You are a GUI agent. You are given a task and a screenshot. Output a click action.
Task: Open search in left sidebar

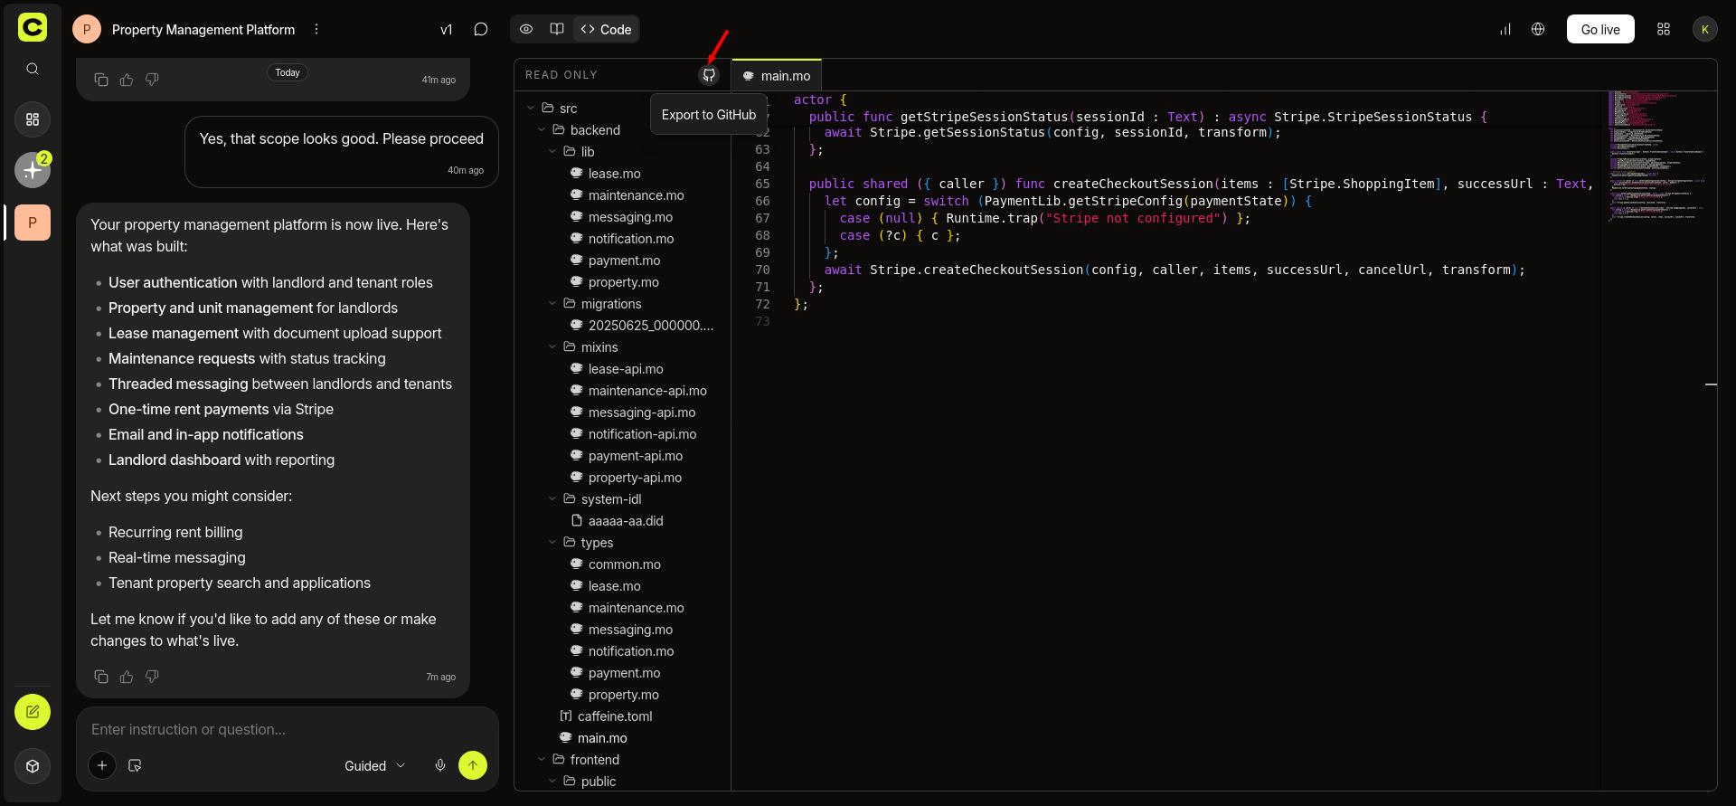pos(33,69)
